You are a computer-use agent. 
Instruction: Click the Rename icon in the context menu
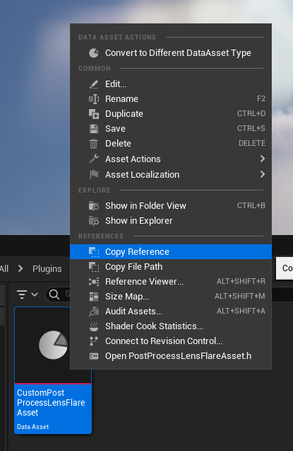pos(94,99)
